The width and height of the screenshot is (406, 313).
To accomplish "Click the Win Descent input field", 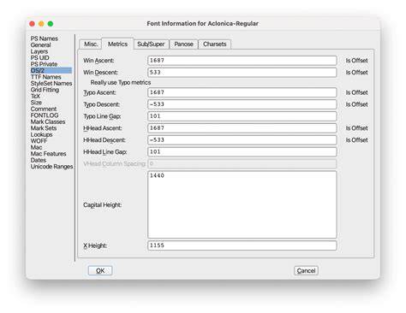I will tap(242, 73).
